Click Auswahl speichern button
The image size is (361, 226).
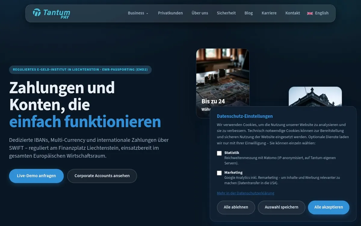click(282, 207)
